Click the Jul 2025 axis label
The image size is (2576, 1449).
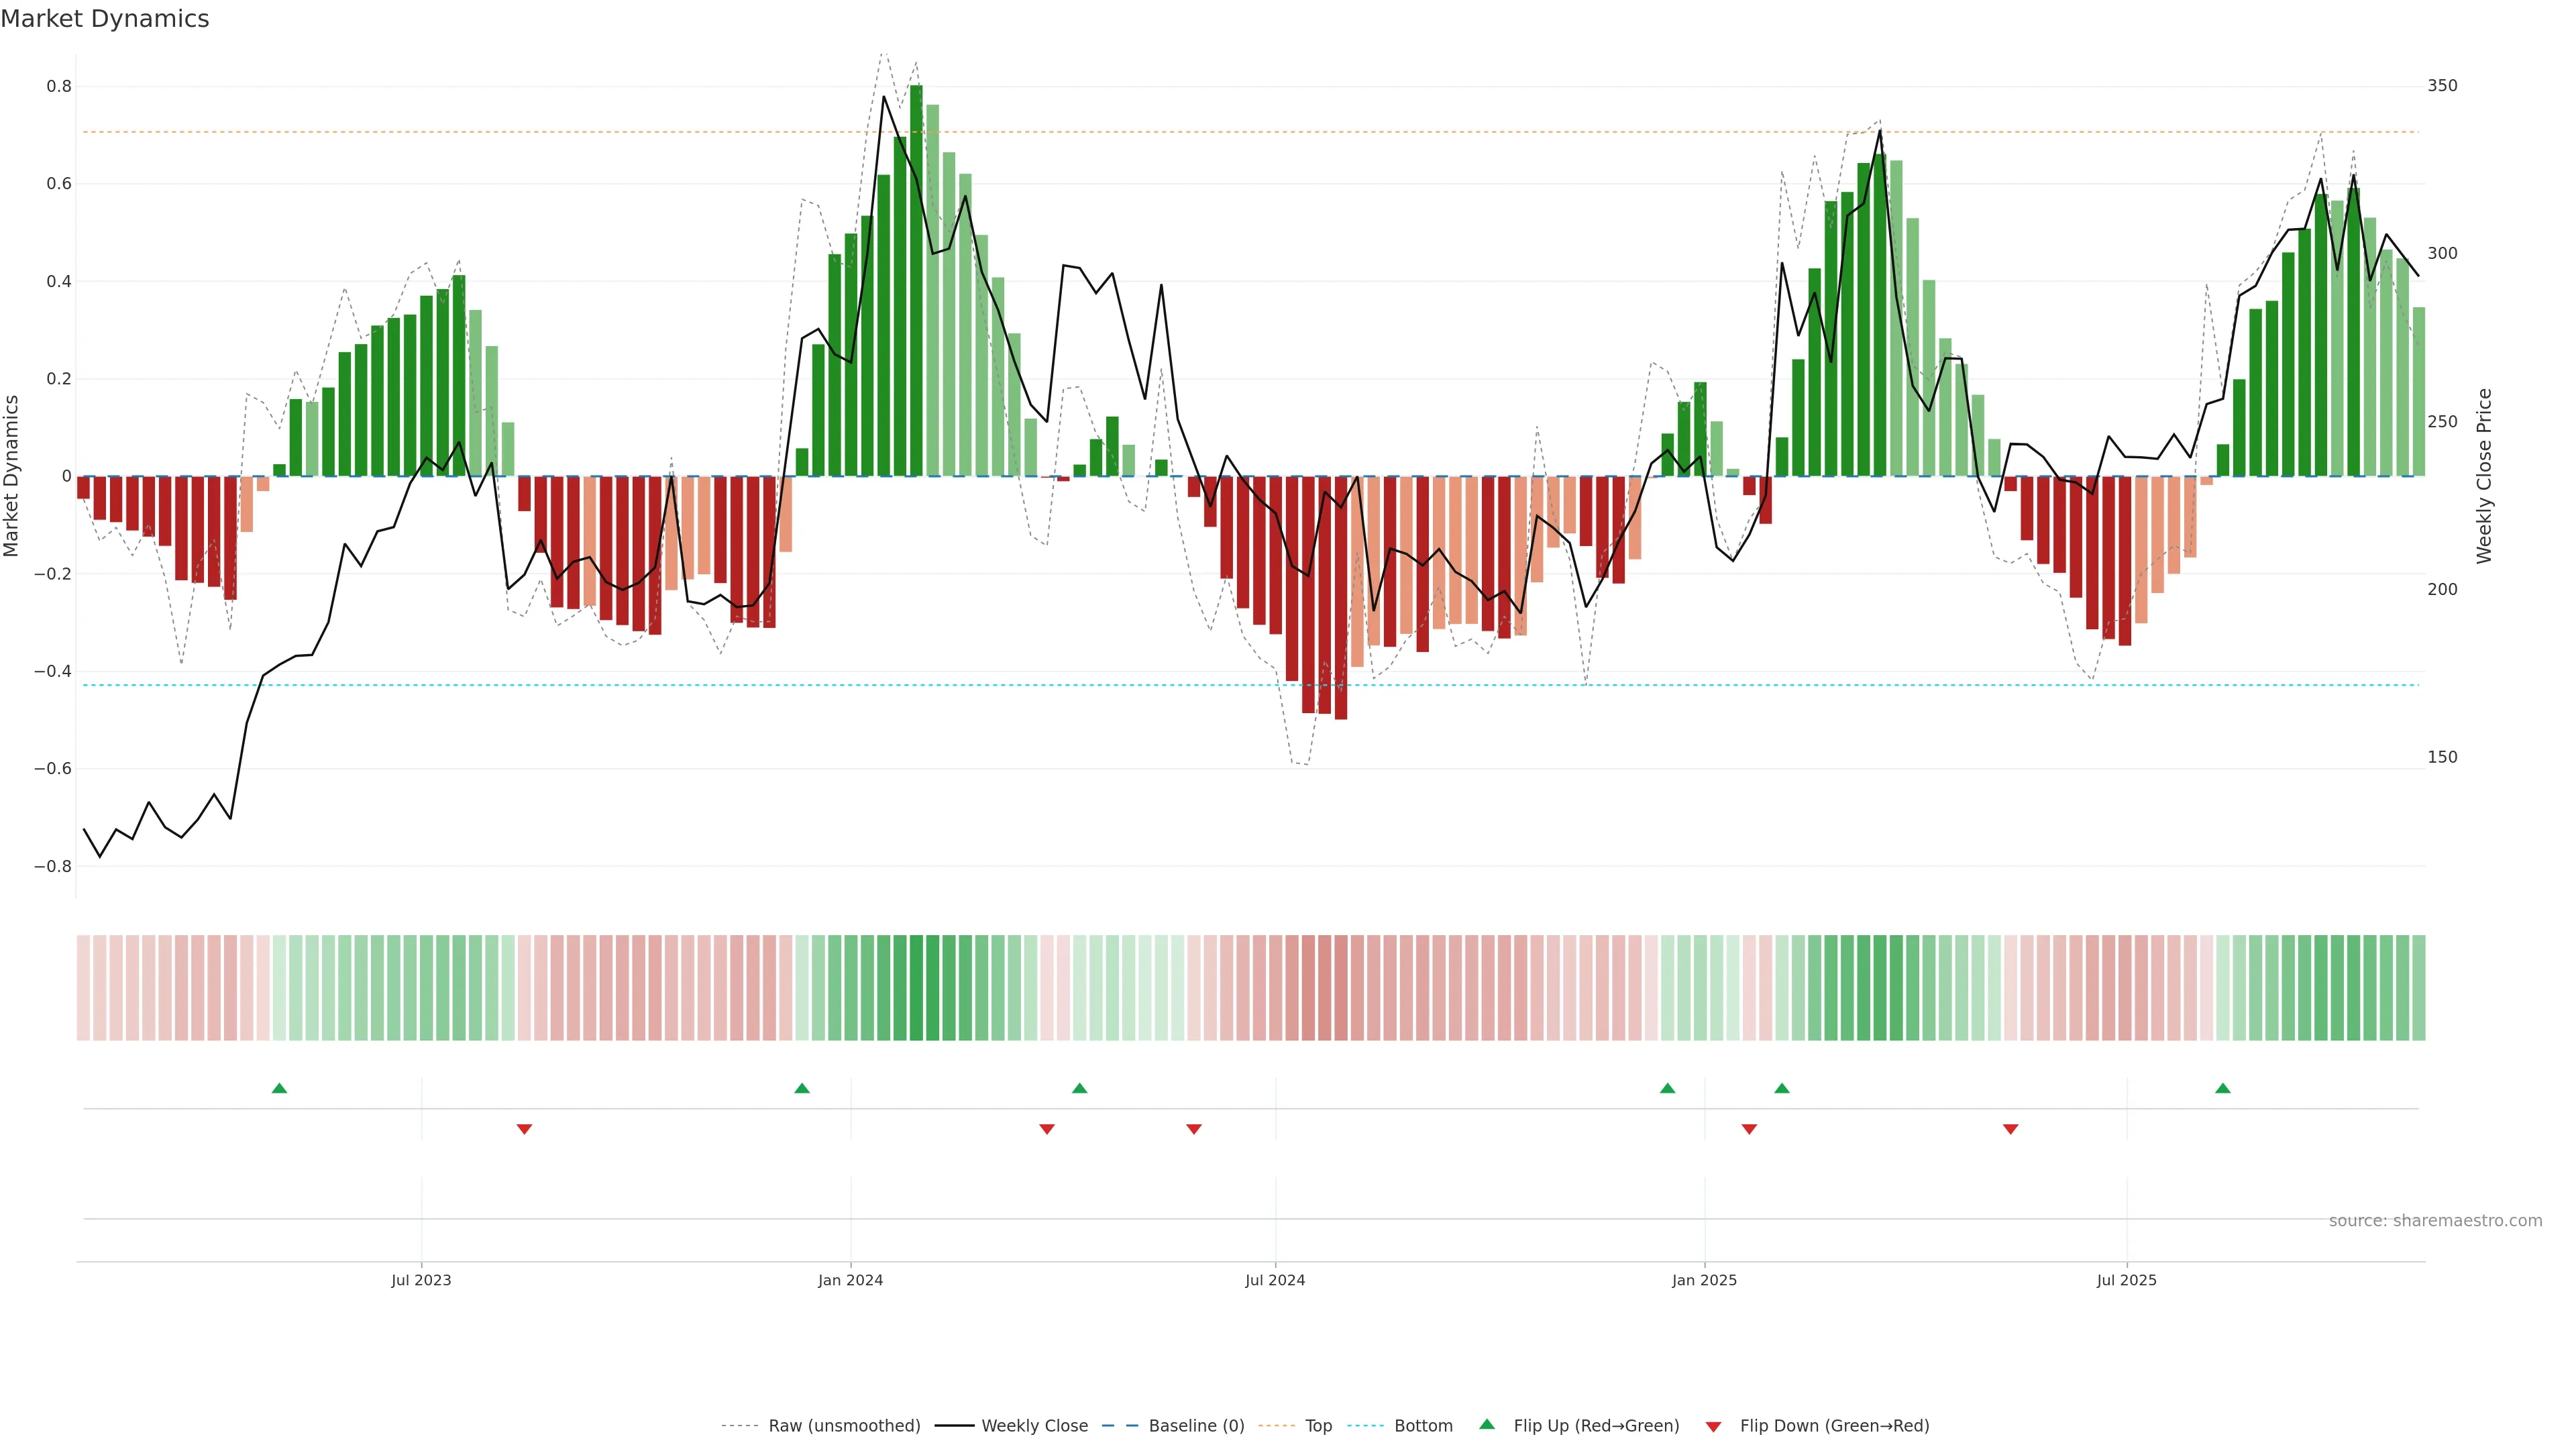(2126, 1280)
